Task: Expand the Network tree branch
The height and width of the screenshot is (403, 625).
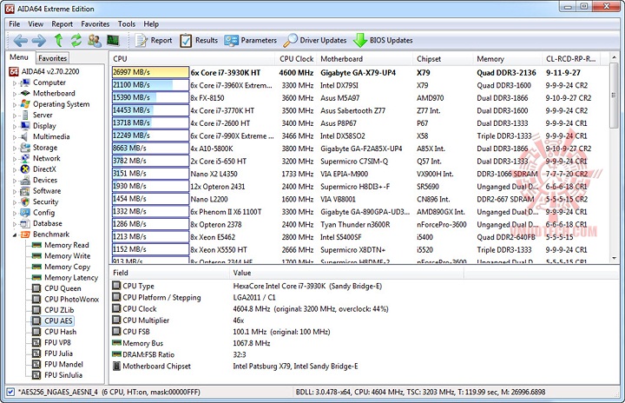Action: [x=15, y=159]
